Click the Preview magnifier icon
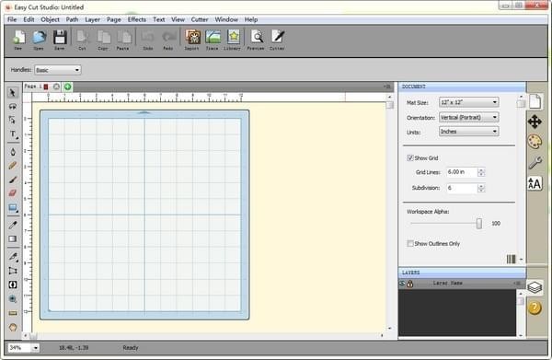The width and height of the screenshot is (552, 360). (x=257, y=37)
